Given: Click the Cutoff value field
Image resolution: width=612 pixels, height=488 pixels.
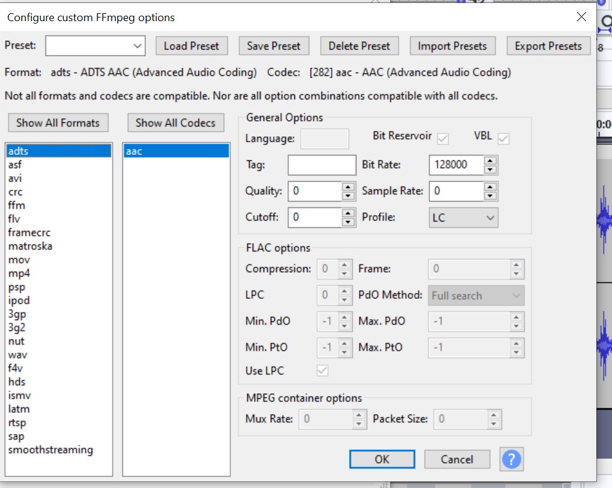Looking at the screenshot, I should tap(315, 217).
